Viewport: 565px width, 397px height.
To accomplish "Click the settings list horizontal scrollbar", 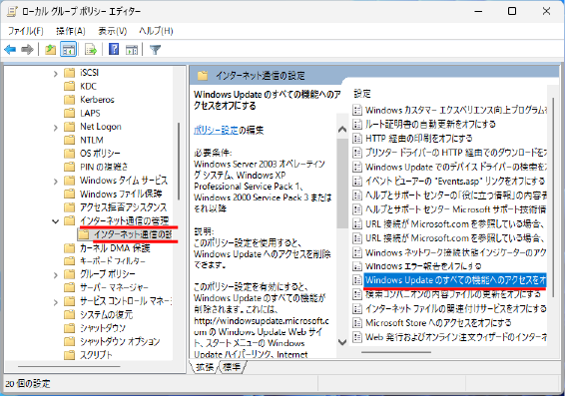I will point(396,352).
